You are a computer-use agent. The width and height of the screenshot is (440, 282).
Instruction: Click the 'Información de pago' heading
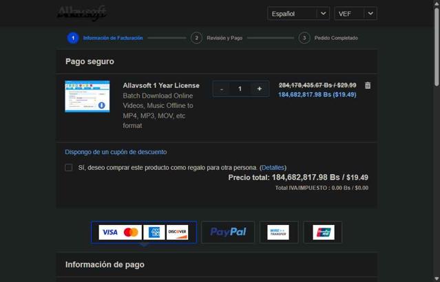coord(105,265)
